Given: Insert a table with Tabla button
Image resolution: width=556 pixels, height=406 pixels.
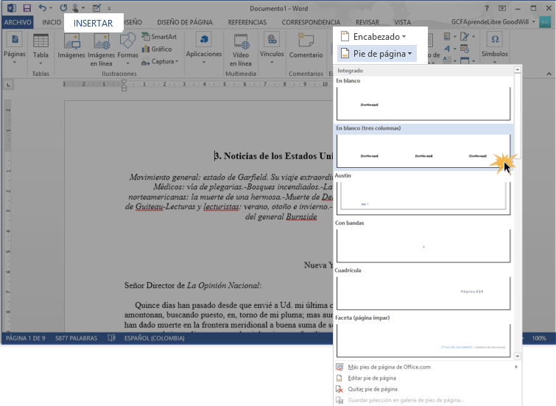Looking at the screenshot, I should (x=41, y=49).
